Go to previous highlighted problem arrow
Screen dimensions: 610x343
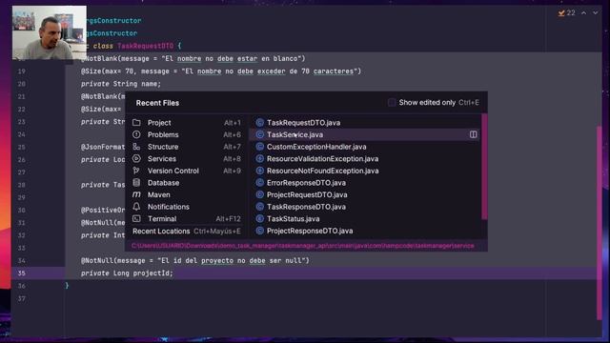584,12
